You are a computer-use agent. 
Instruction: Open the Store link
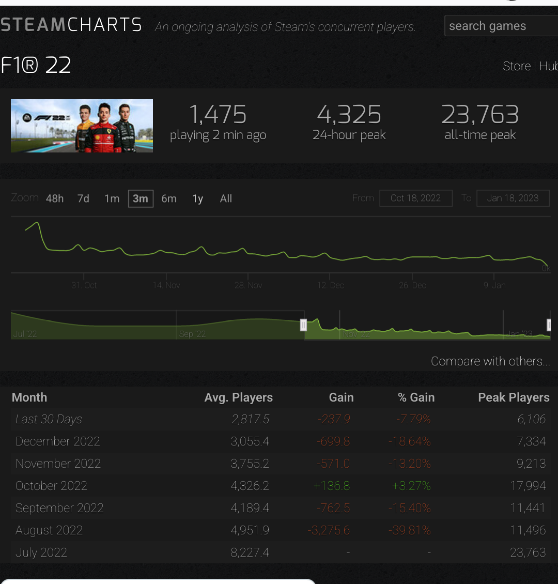[x=516, y=66]
